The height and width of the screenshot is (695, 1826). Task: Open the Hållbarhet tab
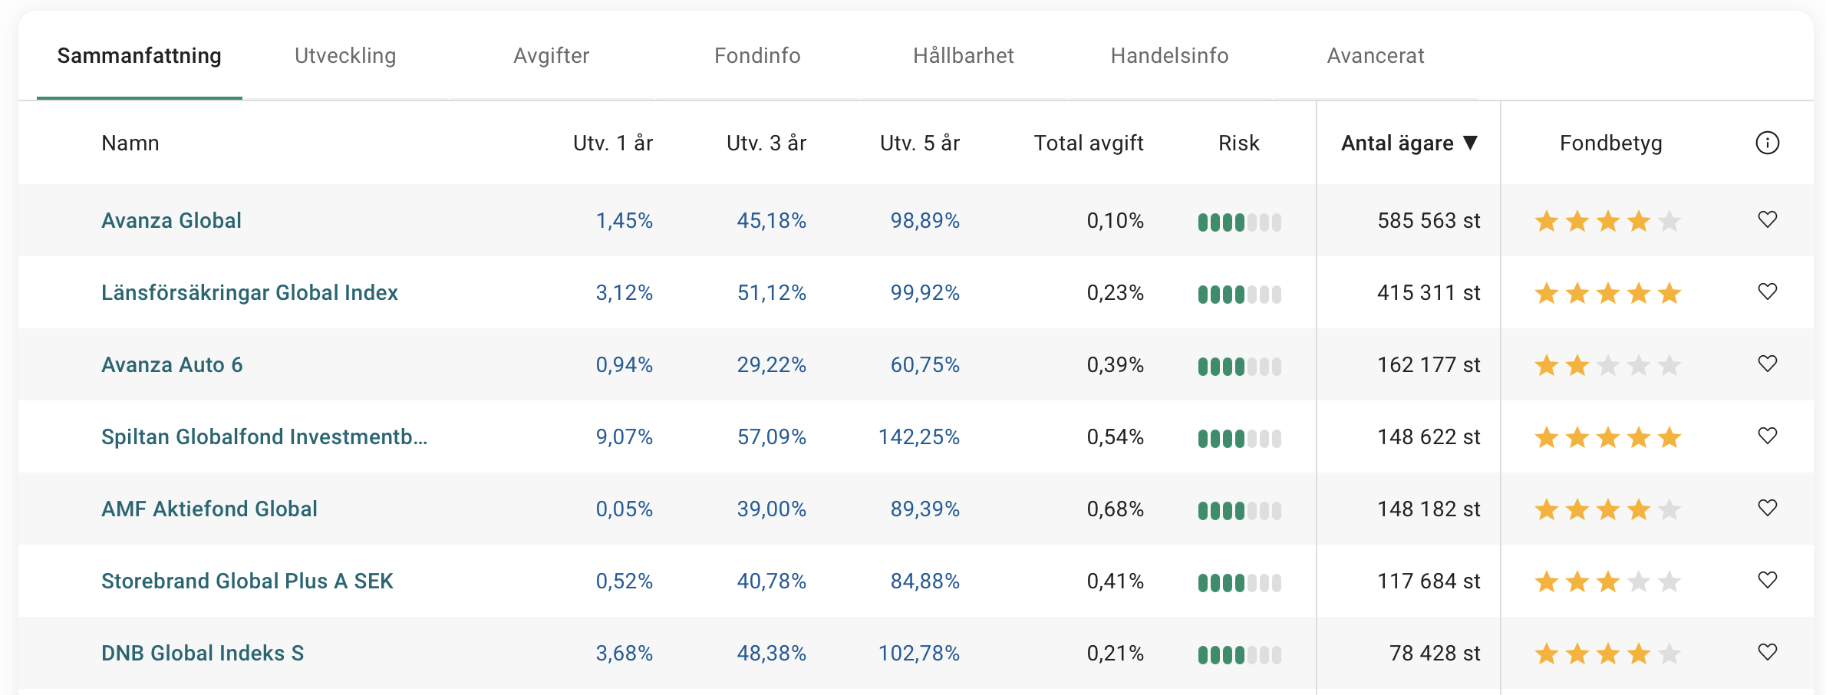click(963, 56)
